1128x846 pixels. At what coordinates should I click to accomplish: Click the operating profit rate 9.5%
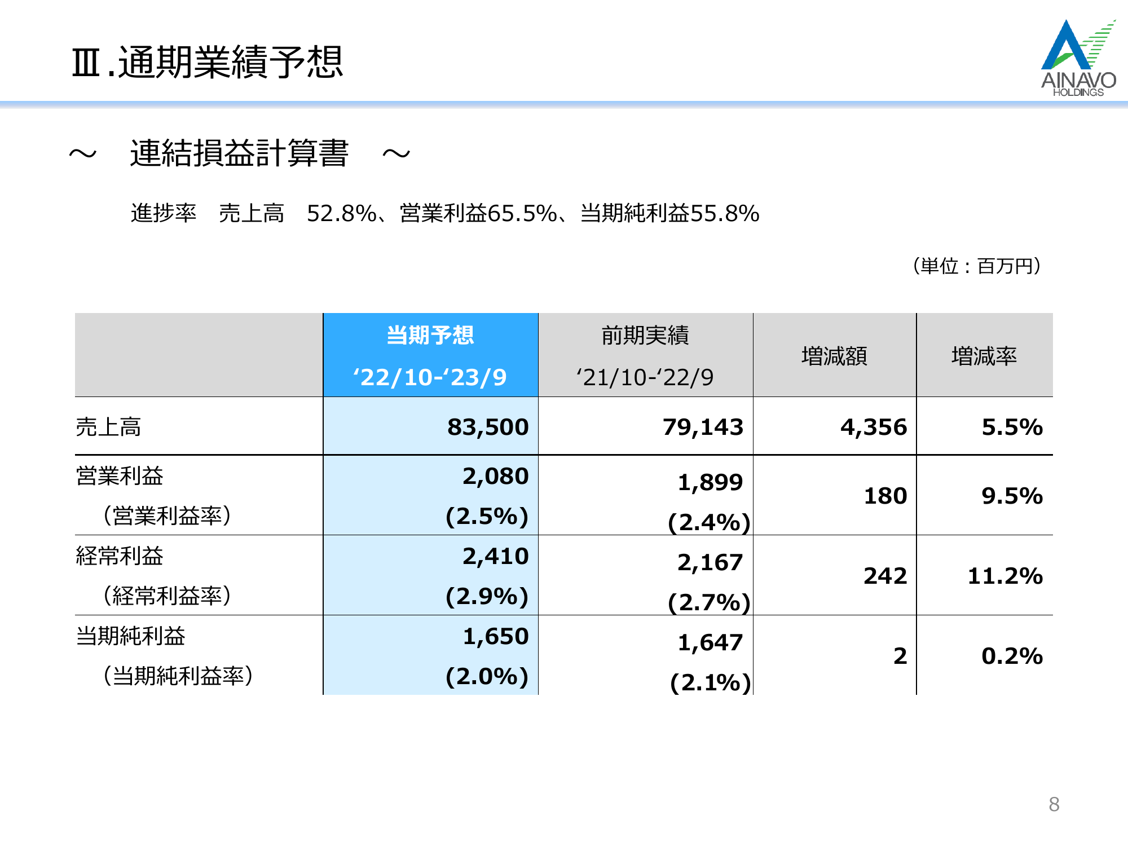(1012, 496)
